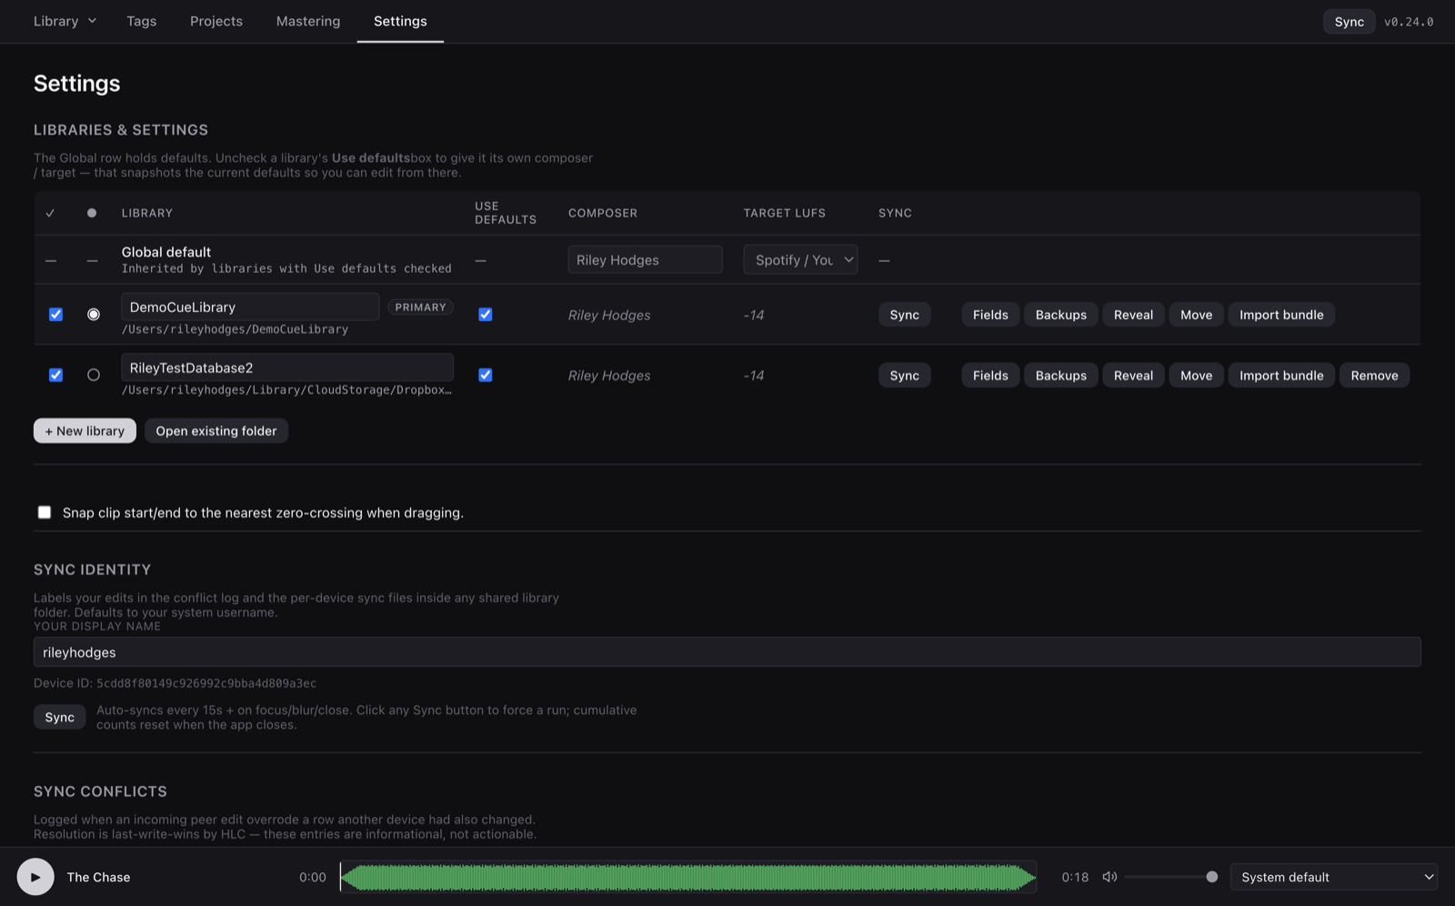1455x906 pixels.
Task: Sync the RileyTestDatabase2 row
Action: coord(904,376)
